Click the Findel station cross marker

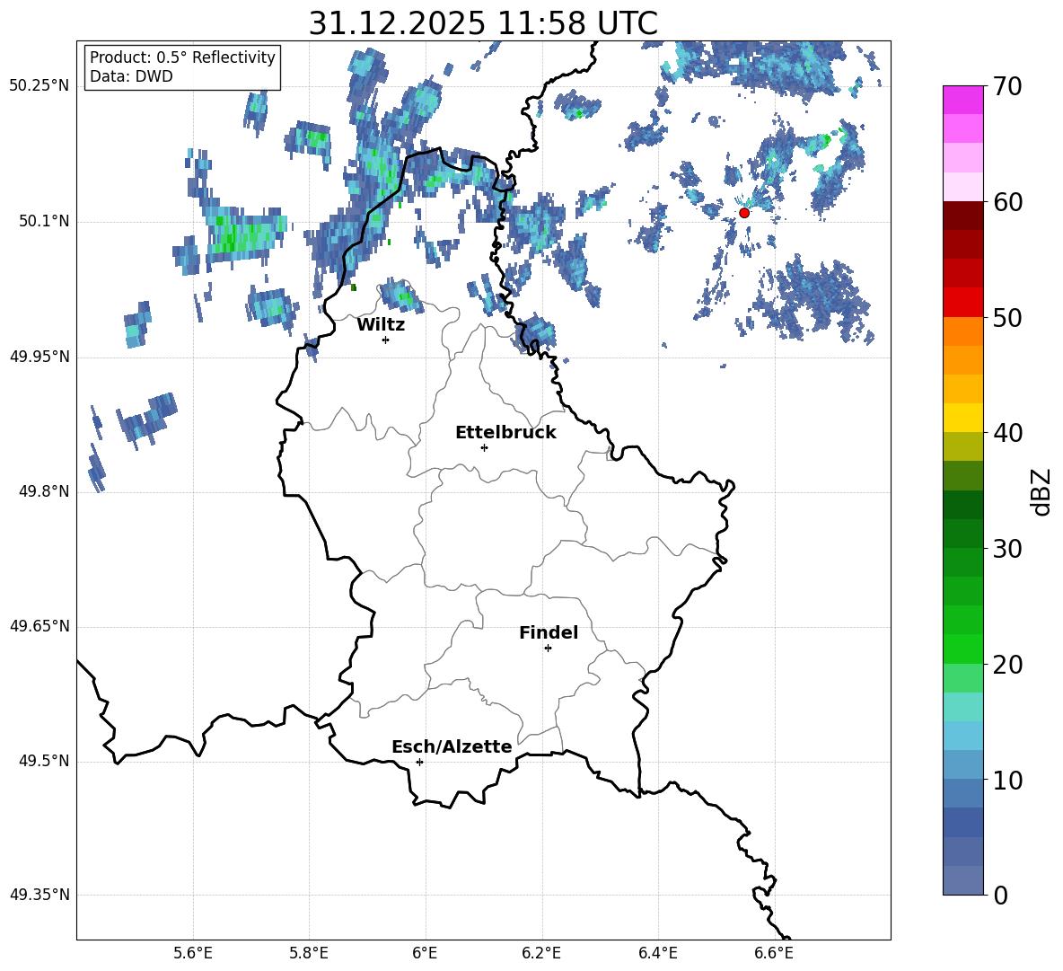pos(548,649)
